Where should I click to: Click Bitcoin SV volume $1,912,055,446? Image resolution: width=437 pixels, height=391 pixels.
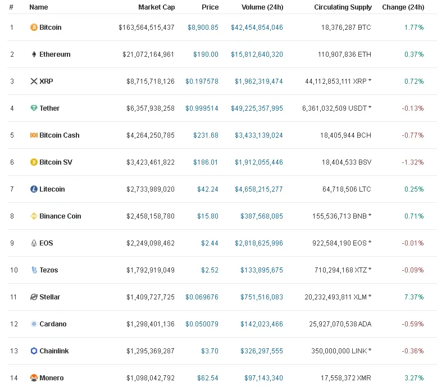click(259, 162)
